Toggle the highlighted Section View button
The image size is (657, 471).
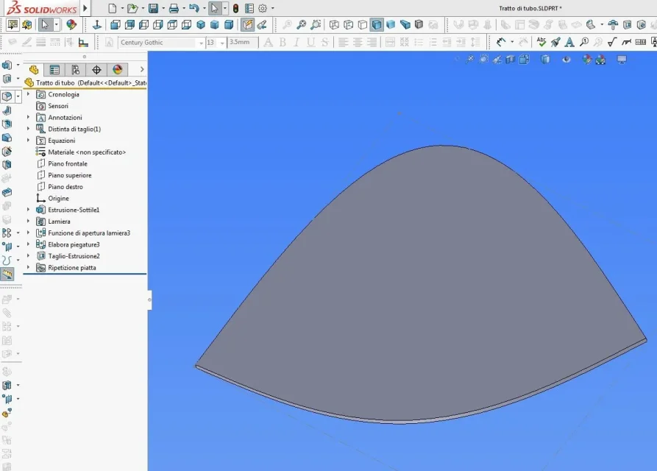point(248,24)
